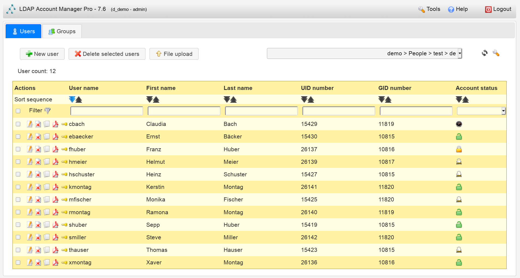Click the copy icon for fhuber
520x278 pixels.
click(x=47, y=149)
